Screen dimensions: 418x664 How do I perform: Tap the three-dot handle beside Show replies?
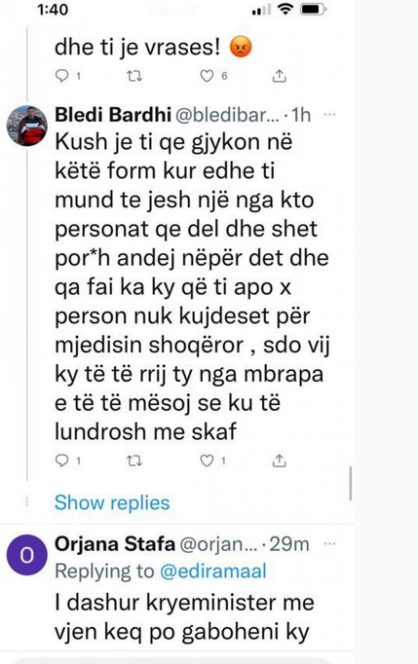coord(26,502)
